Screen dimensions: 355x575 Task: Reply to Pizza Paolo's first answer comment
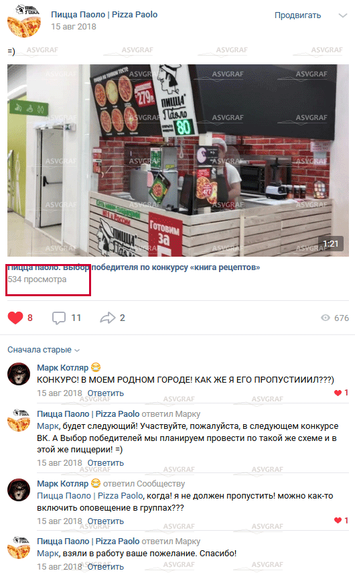point(106,463)
